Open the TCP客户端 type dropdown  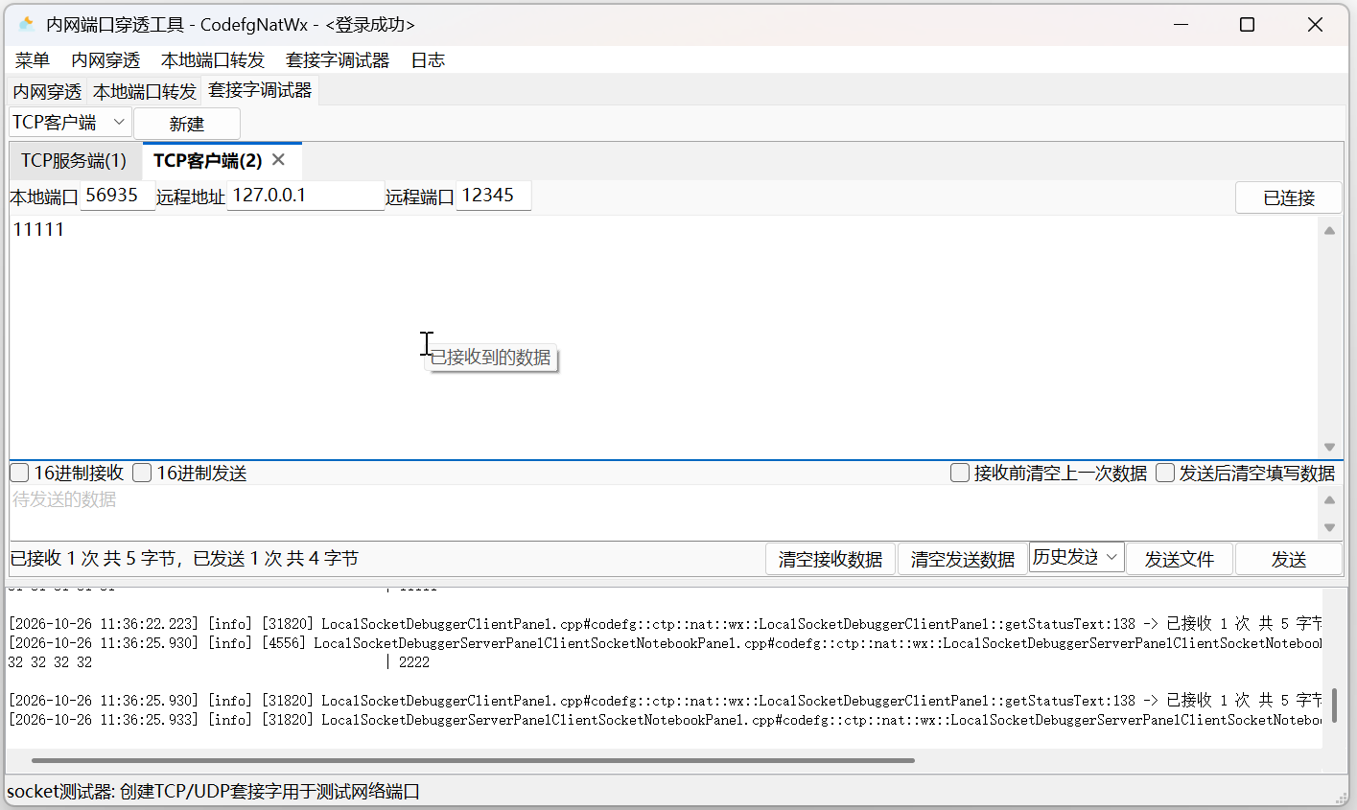coord(70,123)
